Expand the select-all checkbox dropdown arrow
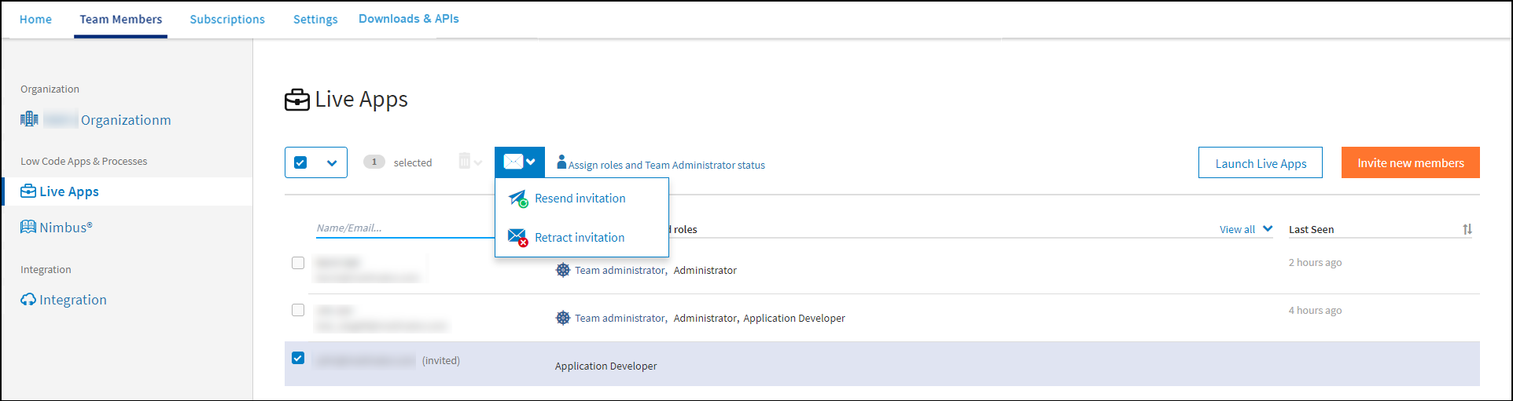 coord(332,163)
